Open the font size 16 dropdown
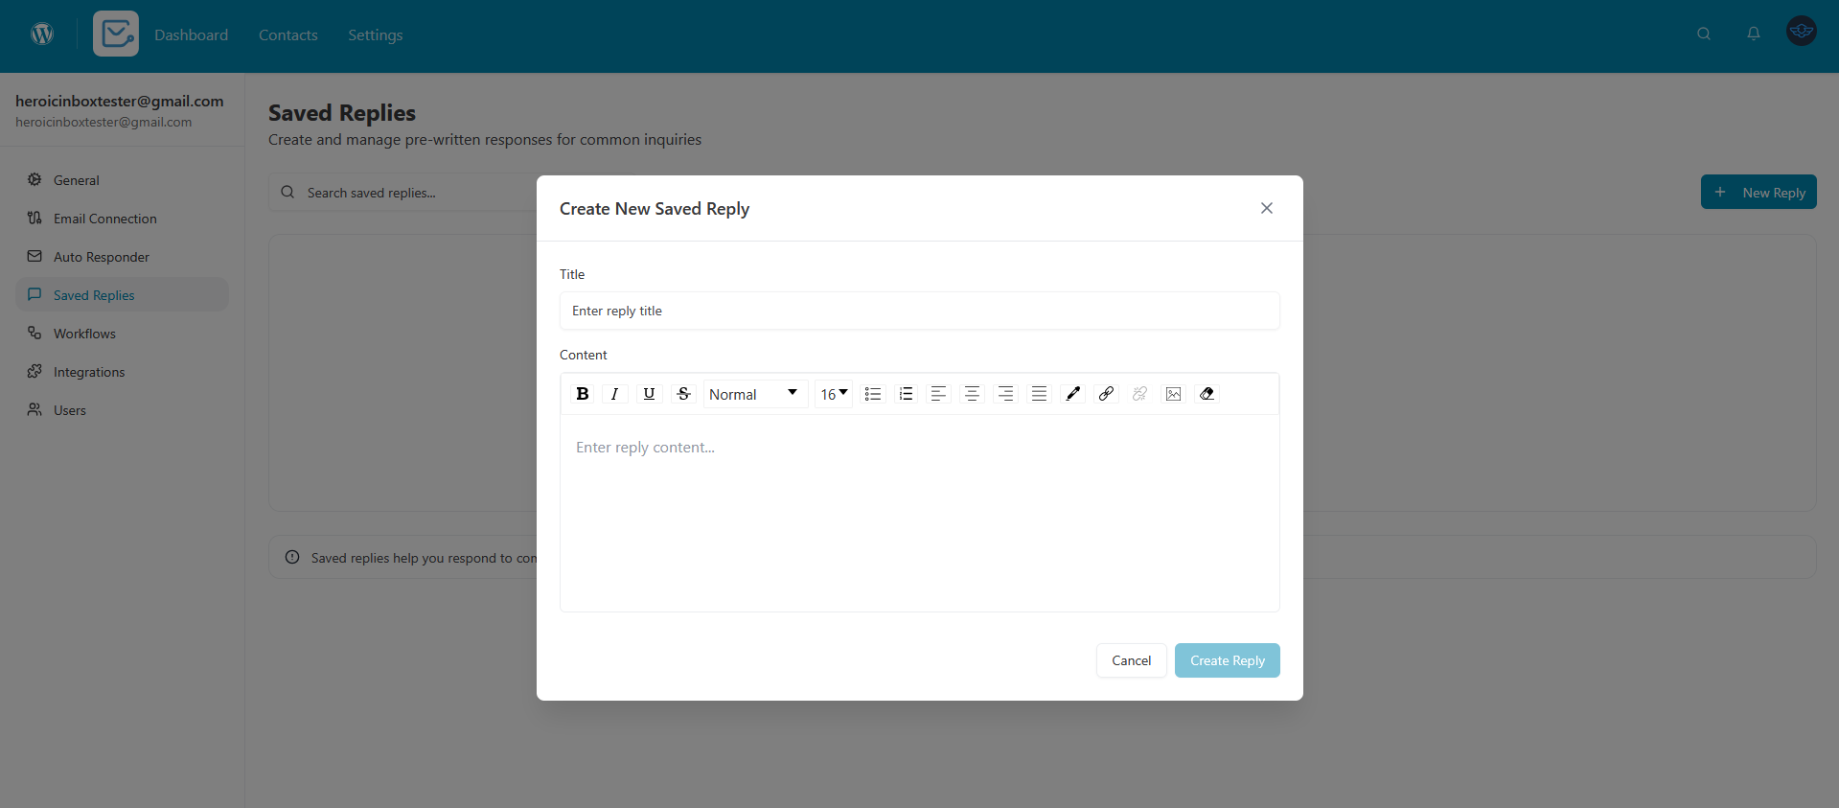The height and width of the screenshot is (808, 1839). pos(833,394)
